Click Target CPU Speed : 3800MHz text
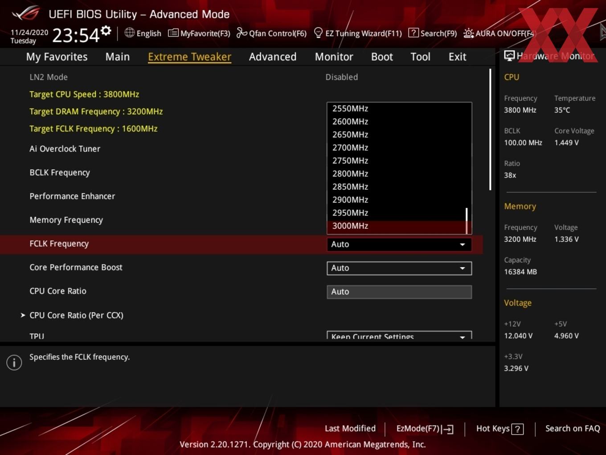 [84, 94]
